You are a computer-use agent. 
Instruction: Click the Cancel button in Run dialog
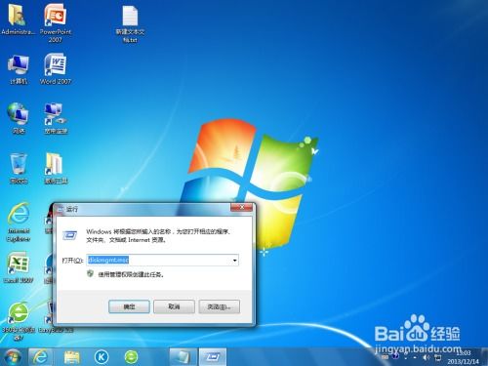(x=174, y=306)
